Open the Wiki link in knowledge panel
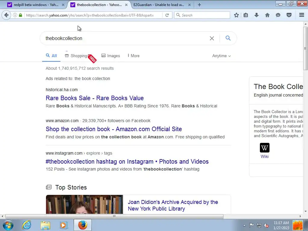The image size is (308, 231). pos(265,156)
